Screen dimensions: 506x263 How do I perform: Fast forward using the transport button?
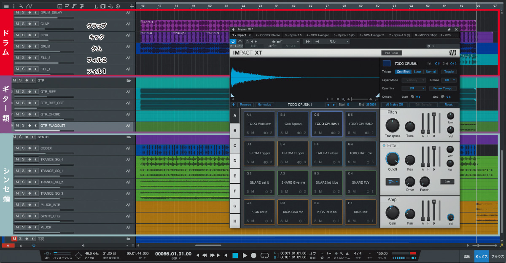click(213, 255)
